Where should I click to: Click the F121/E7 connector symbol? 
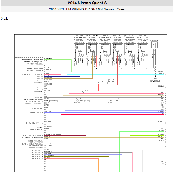82,91
